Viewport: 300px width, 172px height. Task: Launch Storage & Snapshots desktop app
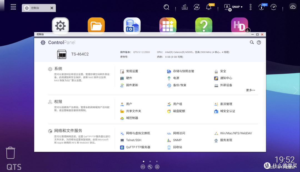[132, 26]
